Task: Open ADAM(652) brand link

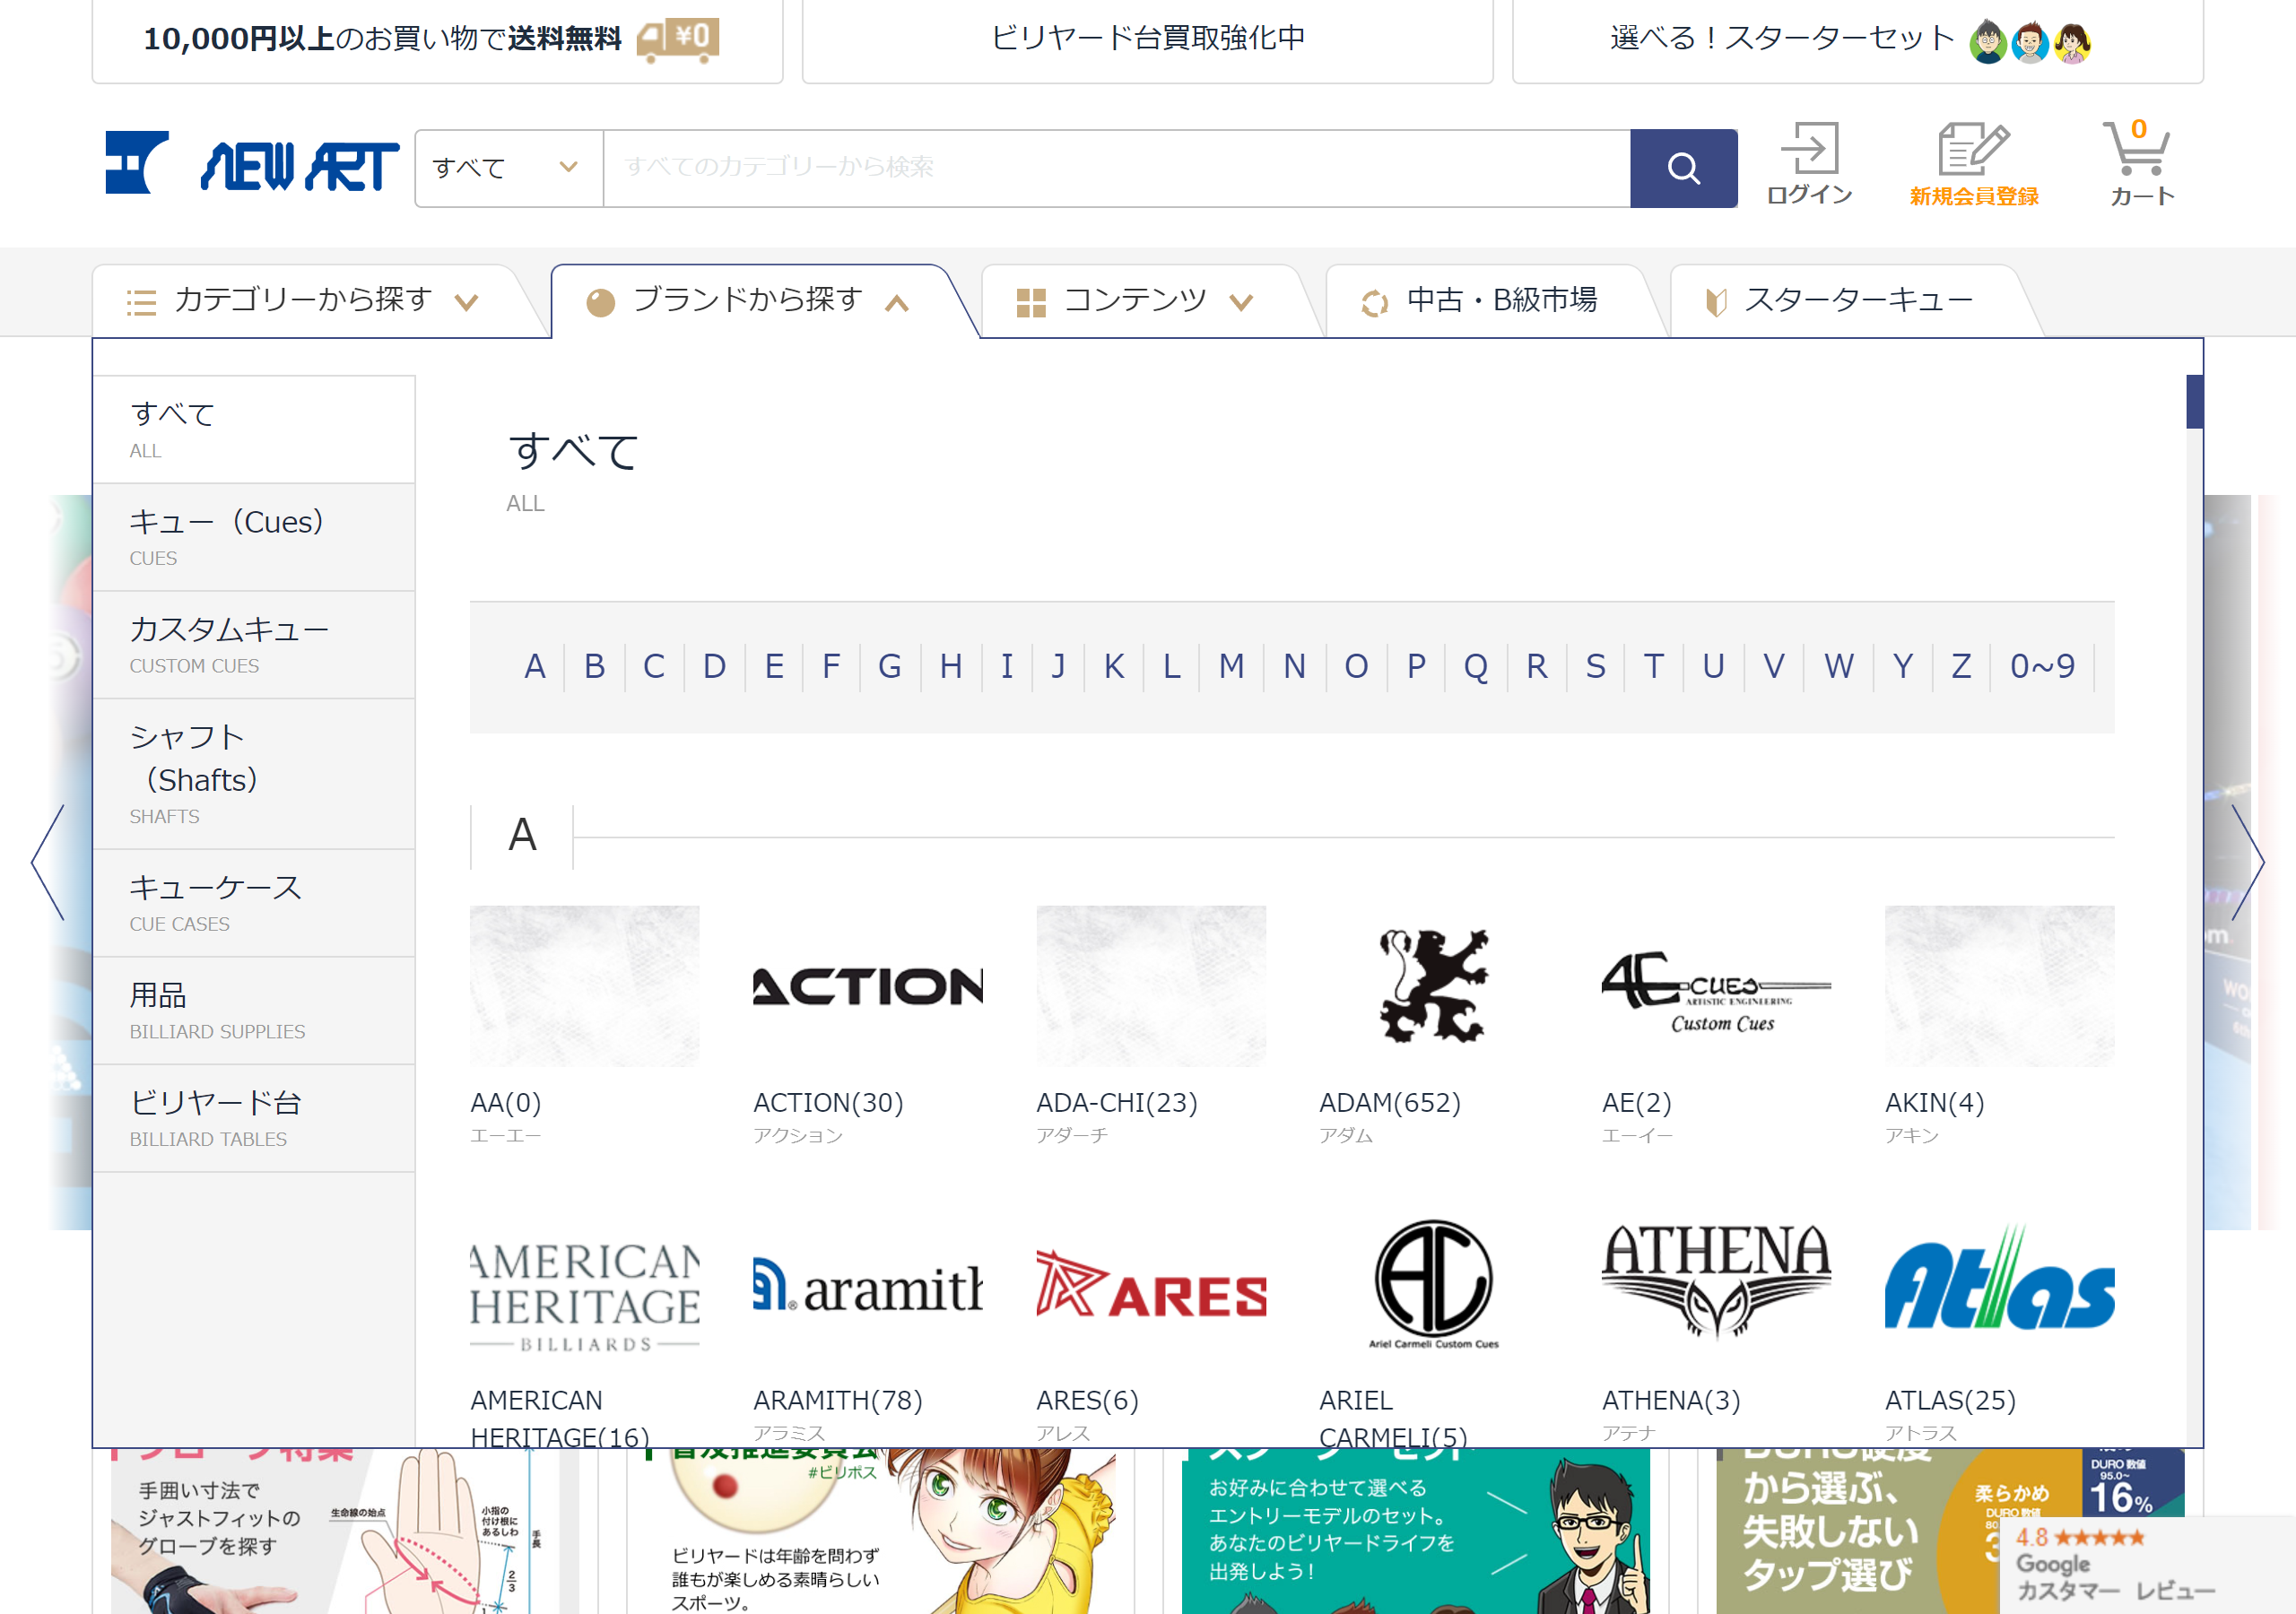Action: [x=1390, y=1103]
